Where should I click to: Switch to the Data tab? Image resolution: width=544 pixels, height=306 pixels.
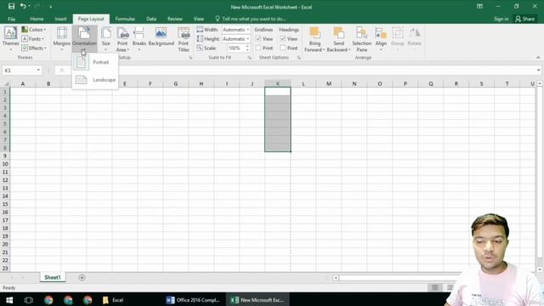tap(151, 19)
